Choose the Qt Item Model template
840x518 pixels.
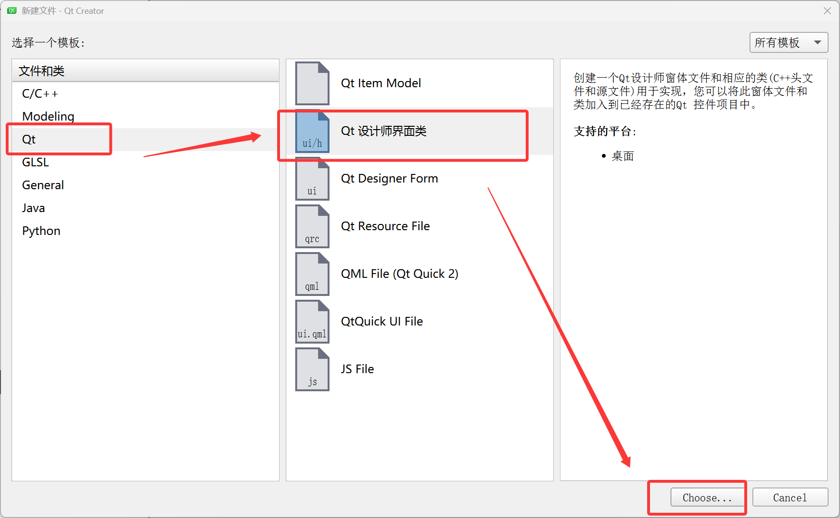[420, 83]
